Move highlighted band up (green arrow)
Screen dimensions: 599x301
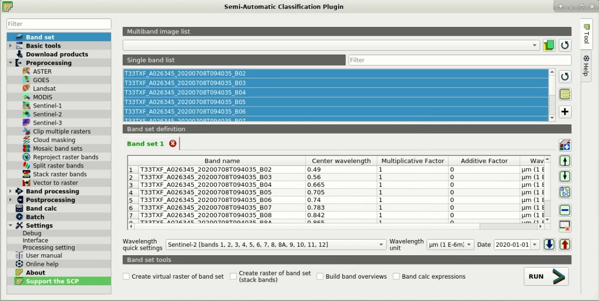pos(564,160)
